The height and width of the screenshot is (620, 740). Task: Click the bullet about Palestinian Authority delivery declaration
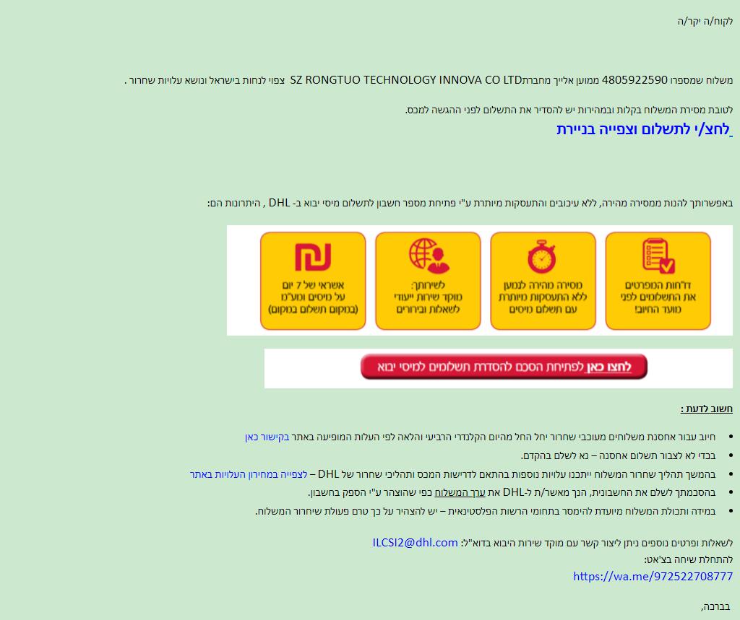486,511
